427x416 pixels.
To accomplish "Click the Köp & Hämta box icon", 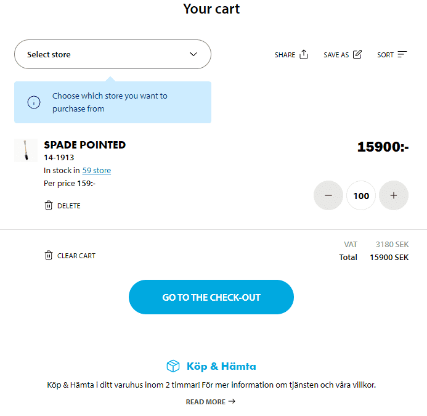I will coord(173,366).
